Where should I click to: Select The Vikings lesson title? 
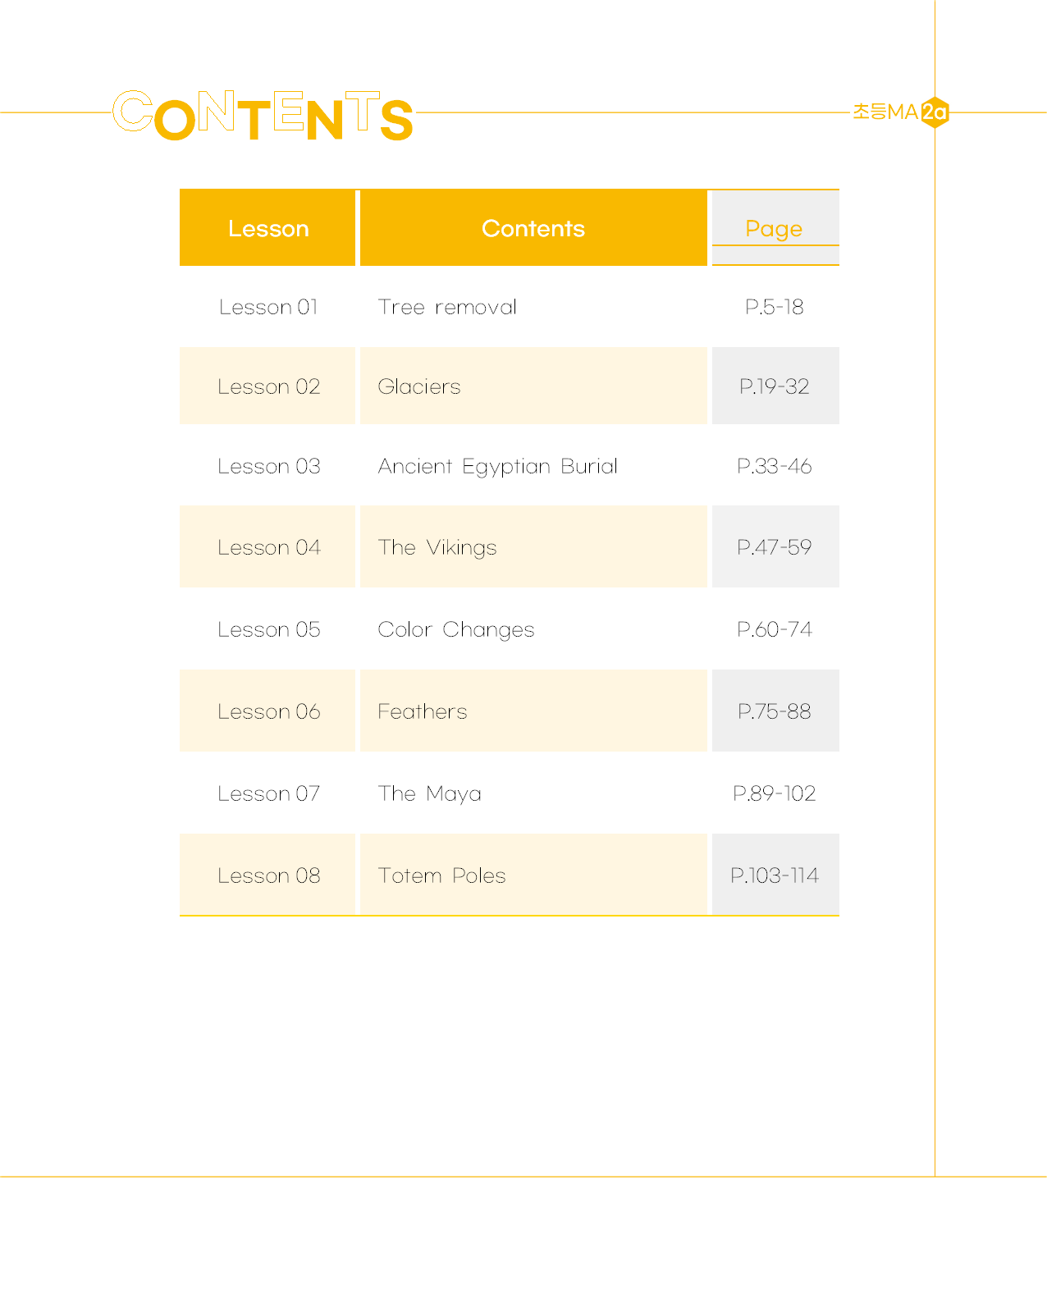437,547
